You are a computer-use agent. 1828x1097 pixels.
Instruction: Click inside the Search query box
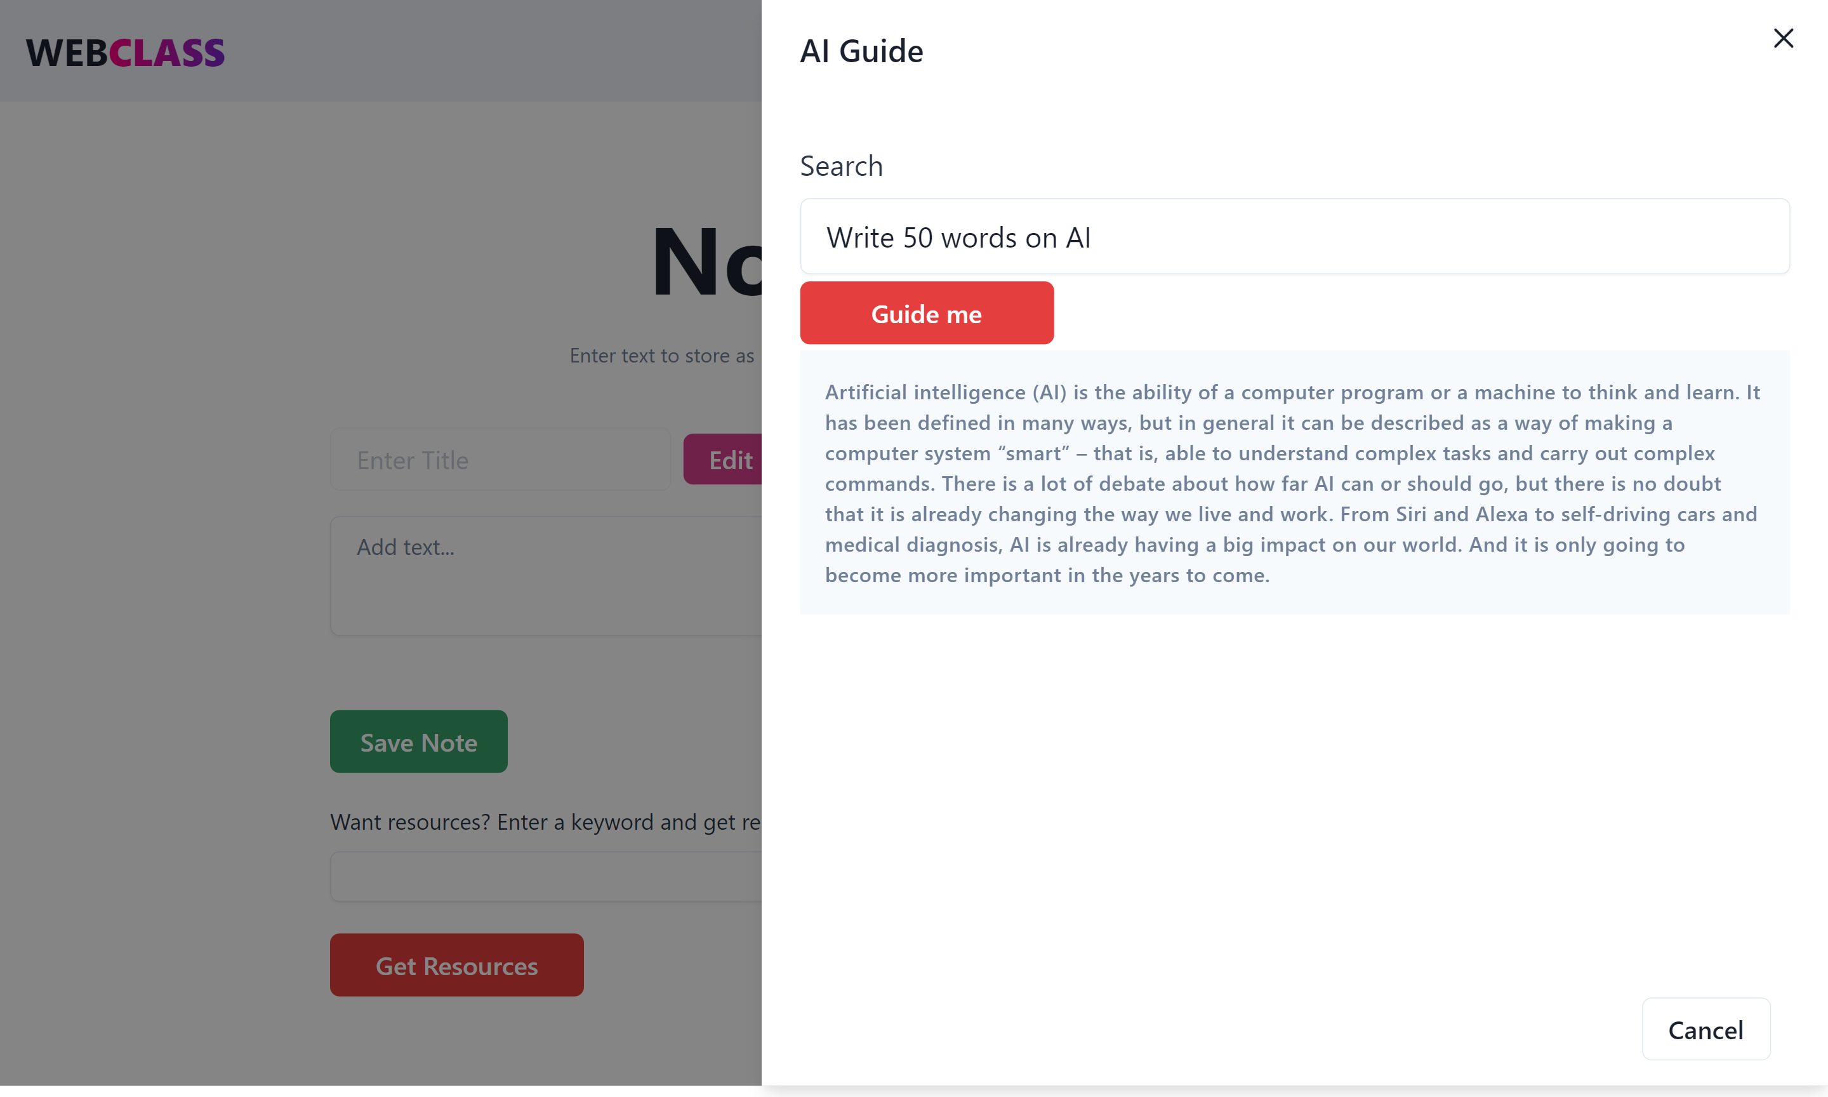[x=1293, y=237]
